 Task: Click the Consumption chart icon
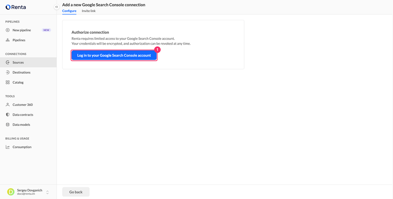pos(8,147)
